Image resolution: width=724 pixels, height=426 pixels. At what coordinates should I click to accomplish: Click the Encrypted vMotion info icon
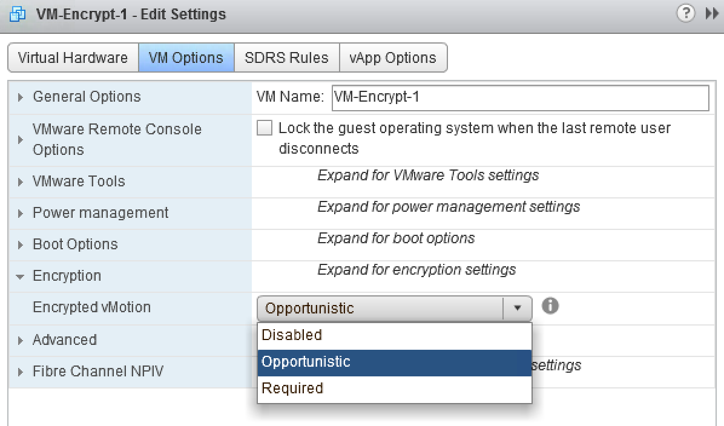tap(550, 306)
